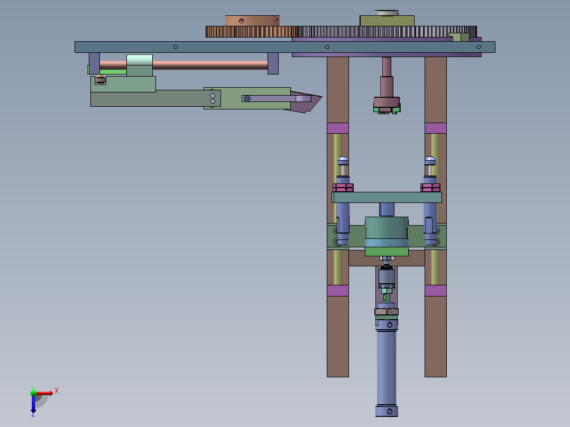Screen dimensions: 570x427
Task: Click the pink nut on right guide rod
Action: pos(430,188)
